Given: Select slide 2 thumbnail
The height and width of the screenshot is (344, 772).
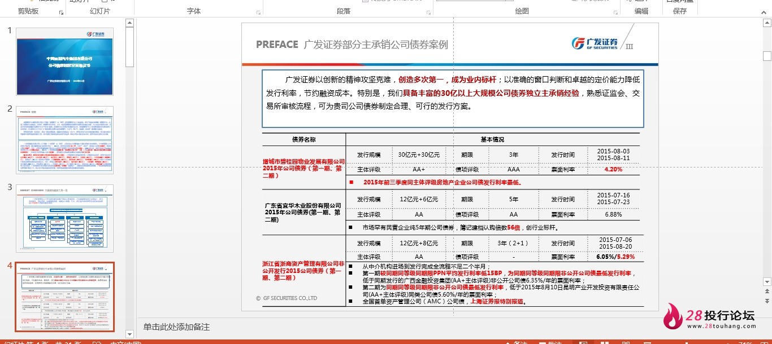Looking at the screenshot, I should (65, 140).
